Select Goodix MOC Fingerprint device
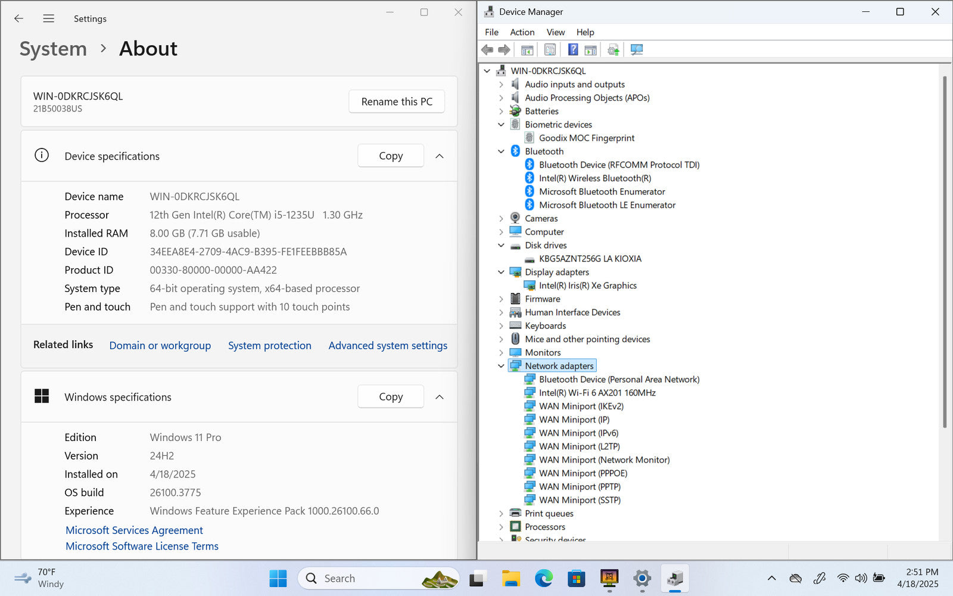The height and width of the screenshot is (596, 953). click(587, 138)
